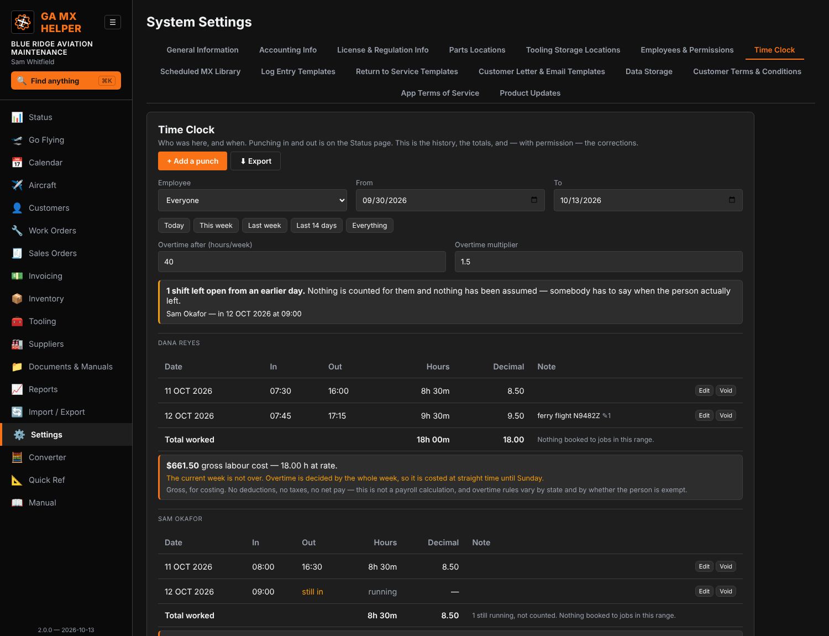Viewport: 829px width, 636px height.
Task: Open the Find anything search box
Action: pyautogui.click(x=66, y=81)
